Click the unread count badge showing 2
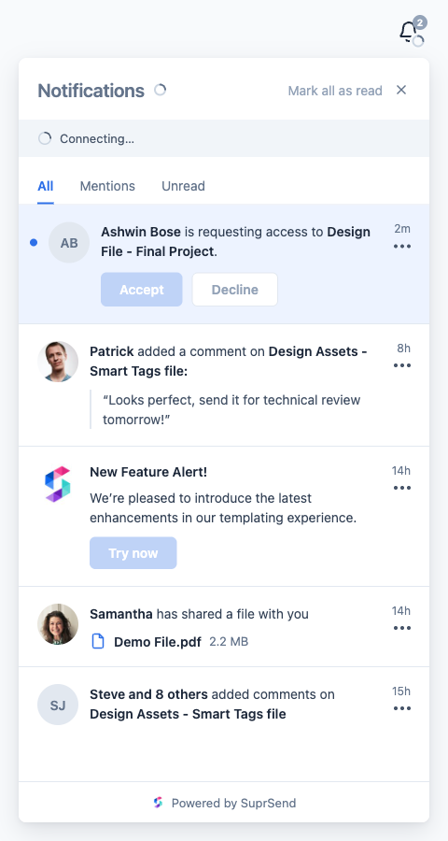This screenshot has width=448, height=841. (x=420, y=22)
